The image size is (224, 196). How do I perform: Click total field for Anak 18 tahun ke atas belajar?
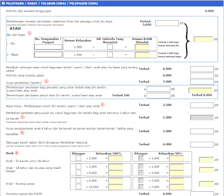(x=206, y=170)
